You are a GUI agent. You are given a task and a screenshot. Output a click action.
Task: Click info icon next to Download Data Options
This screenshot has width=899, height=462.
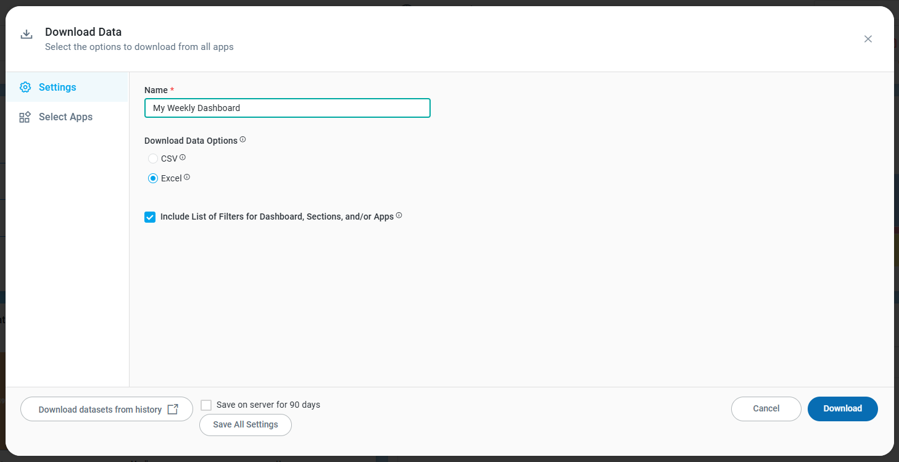coord(242,139)
